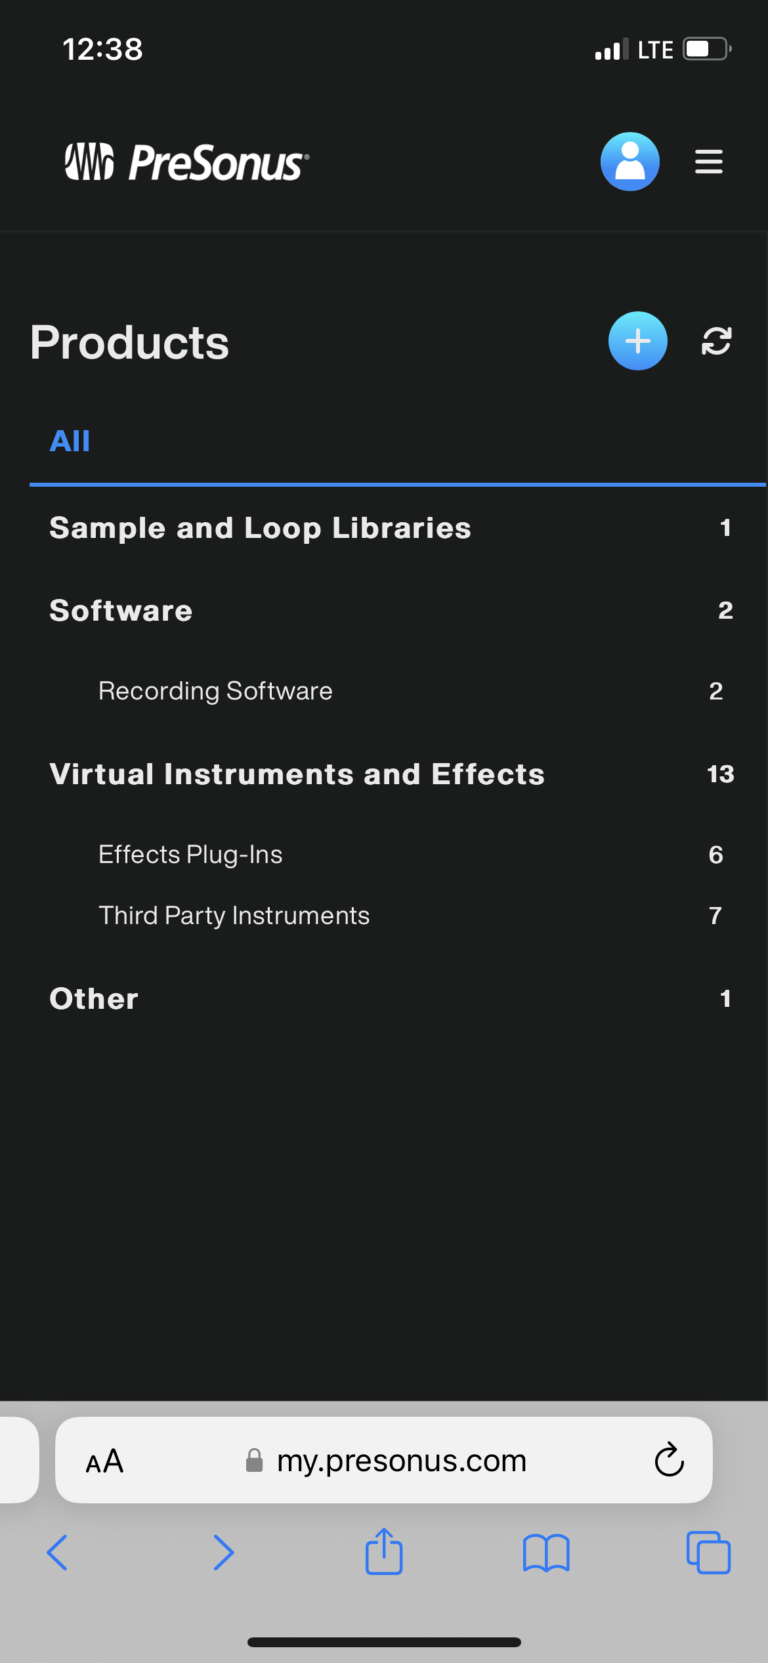Open Safari share sheet
The height and width of the screenshot is (1663, 768).
384,1551
